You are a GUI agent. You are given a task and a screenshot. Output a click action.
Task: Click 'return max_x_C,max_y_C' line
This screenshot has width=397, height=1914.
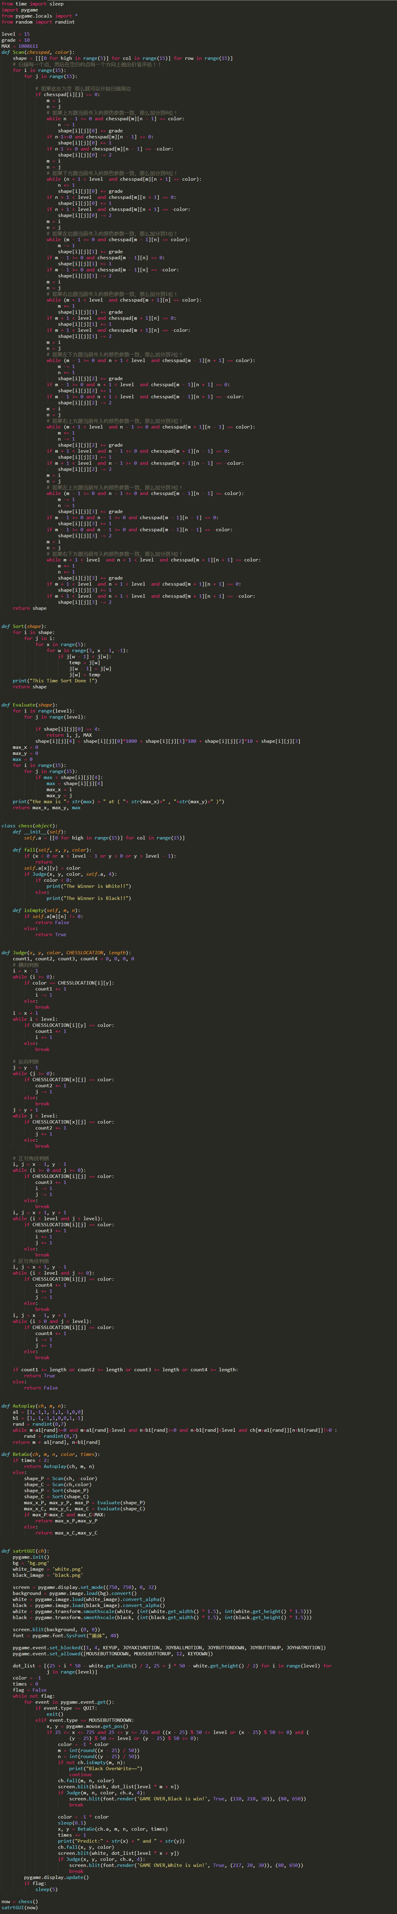pyautogui.click(x=66, y=1533)
